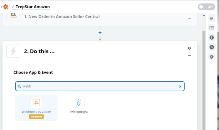Image resolution: width=219 pixels, height=130 pixels.
Task: Open the clock history icon in sidebar
Action: tap(211, 47)
